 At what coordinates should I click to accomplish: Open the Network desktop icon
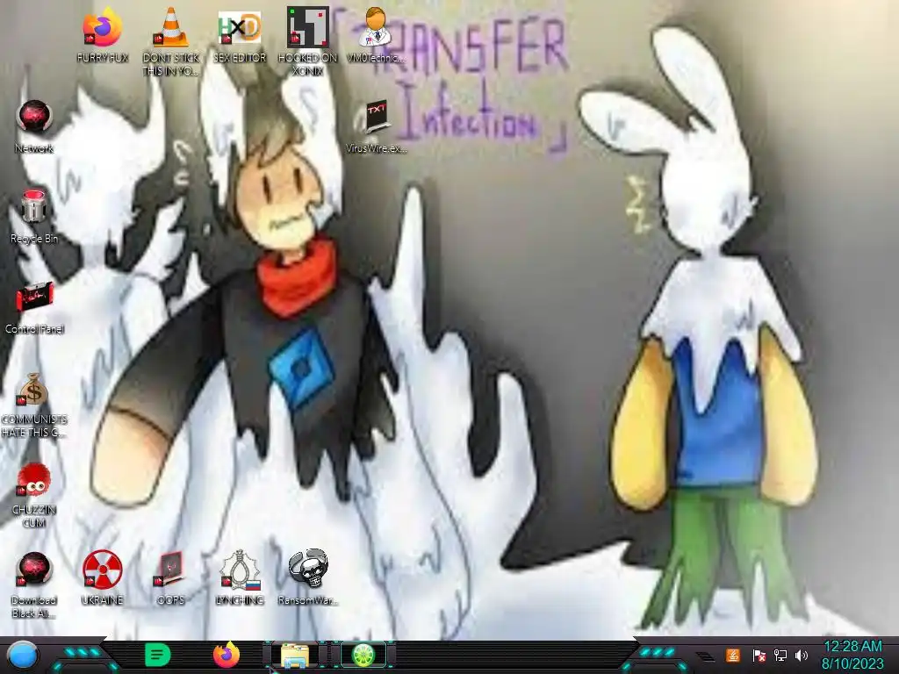point(34,125)
